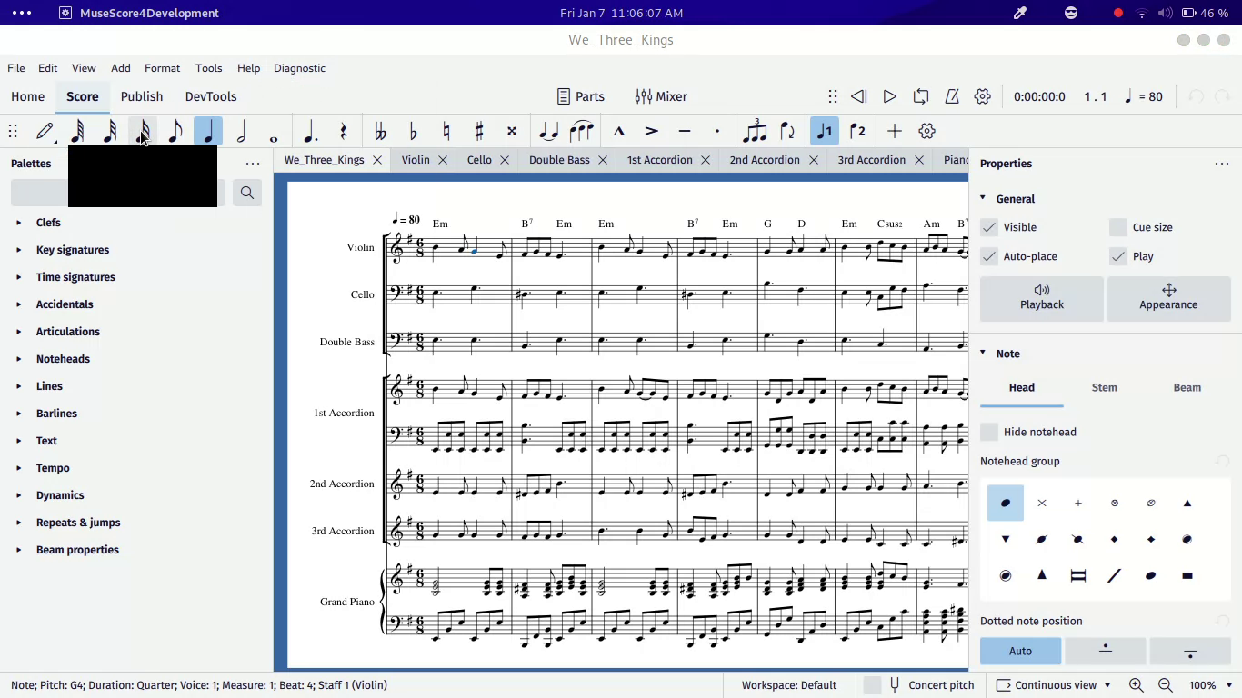Add accent articulation
Image resolution: width=1242 pixels, height=698 pixels.
click(652, 131)
